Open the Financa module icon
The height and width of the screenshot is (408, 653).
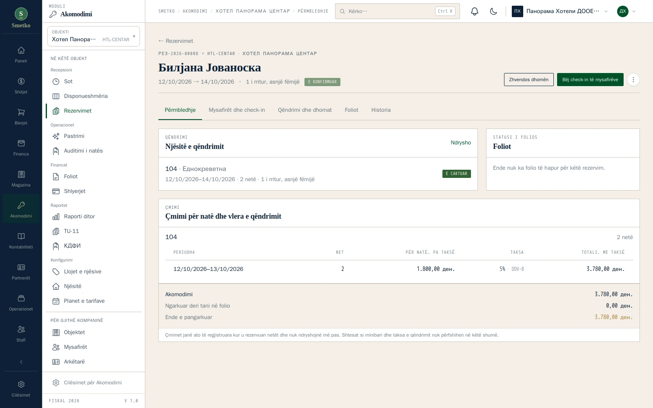21,148
